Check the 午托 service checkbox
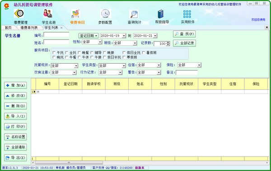 54,52
